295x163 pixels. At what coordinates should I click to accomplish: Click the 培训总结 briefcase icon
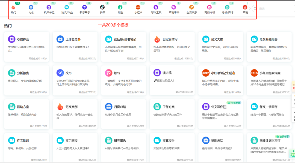point(206,140)
